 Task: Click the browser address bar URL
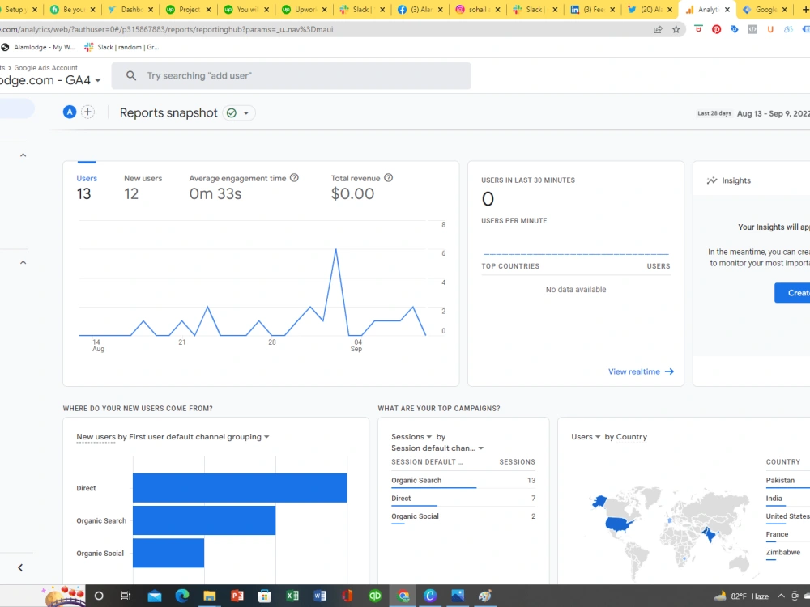165,29
